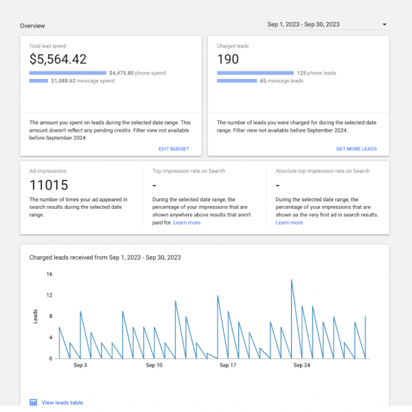The height and width of the screenshot is (412, 412).
Task: Click the GET MORE LEADS button
Action: click(x=356, y=149)
